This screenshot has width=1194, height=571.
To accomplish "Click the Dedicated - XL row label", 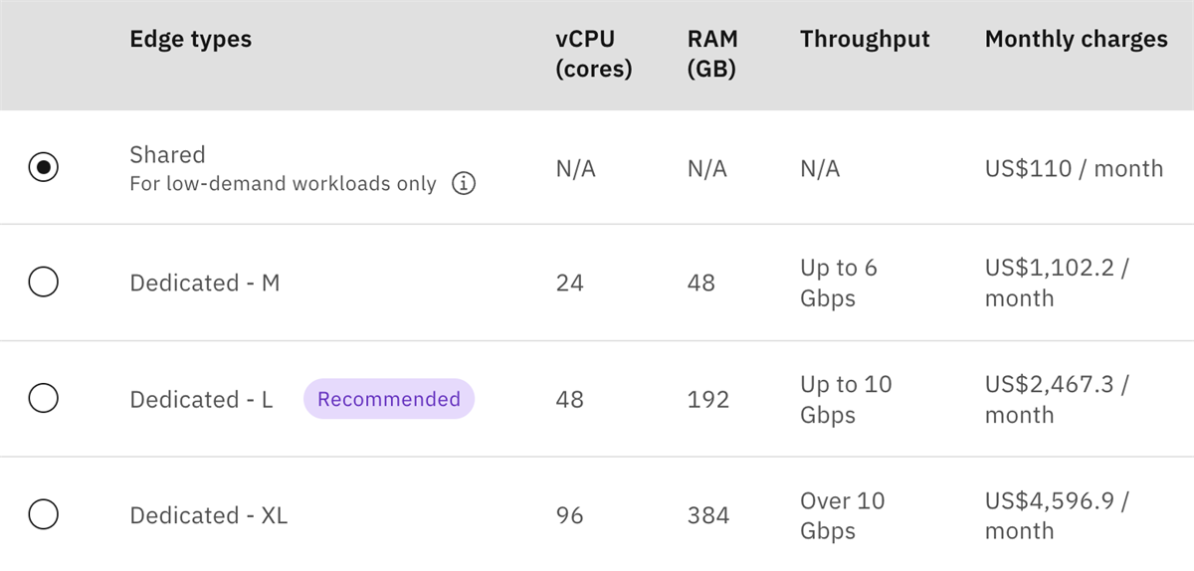I will coord(209,516).
